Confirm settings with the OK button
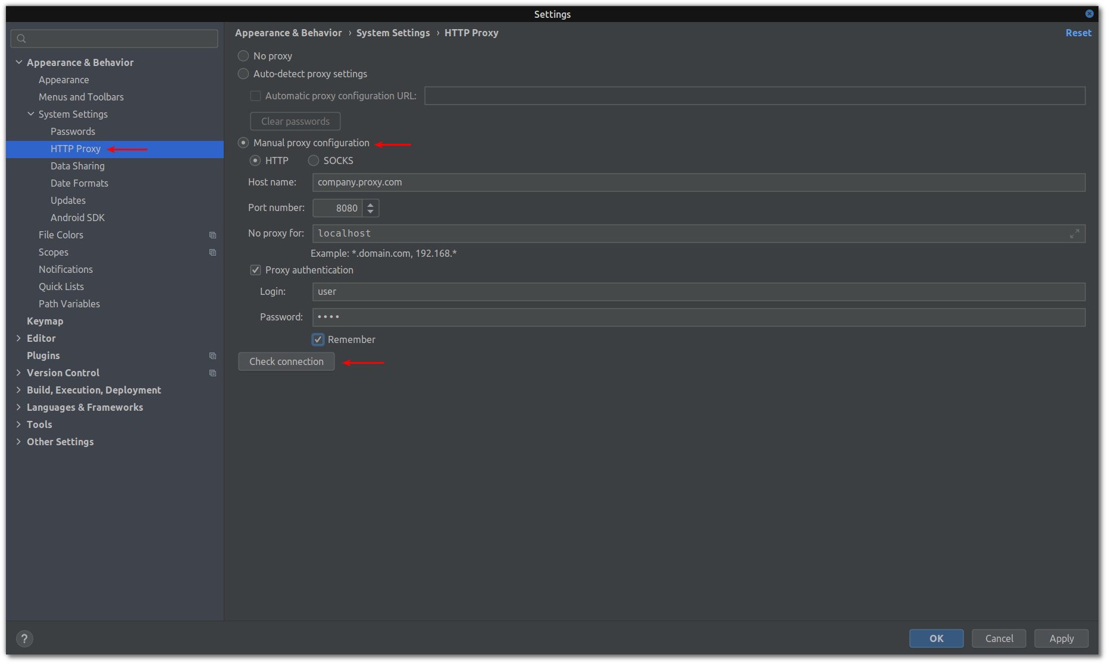This screenshot has width=1108, height=664. pyautogui.click(x=936, y=638)
